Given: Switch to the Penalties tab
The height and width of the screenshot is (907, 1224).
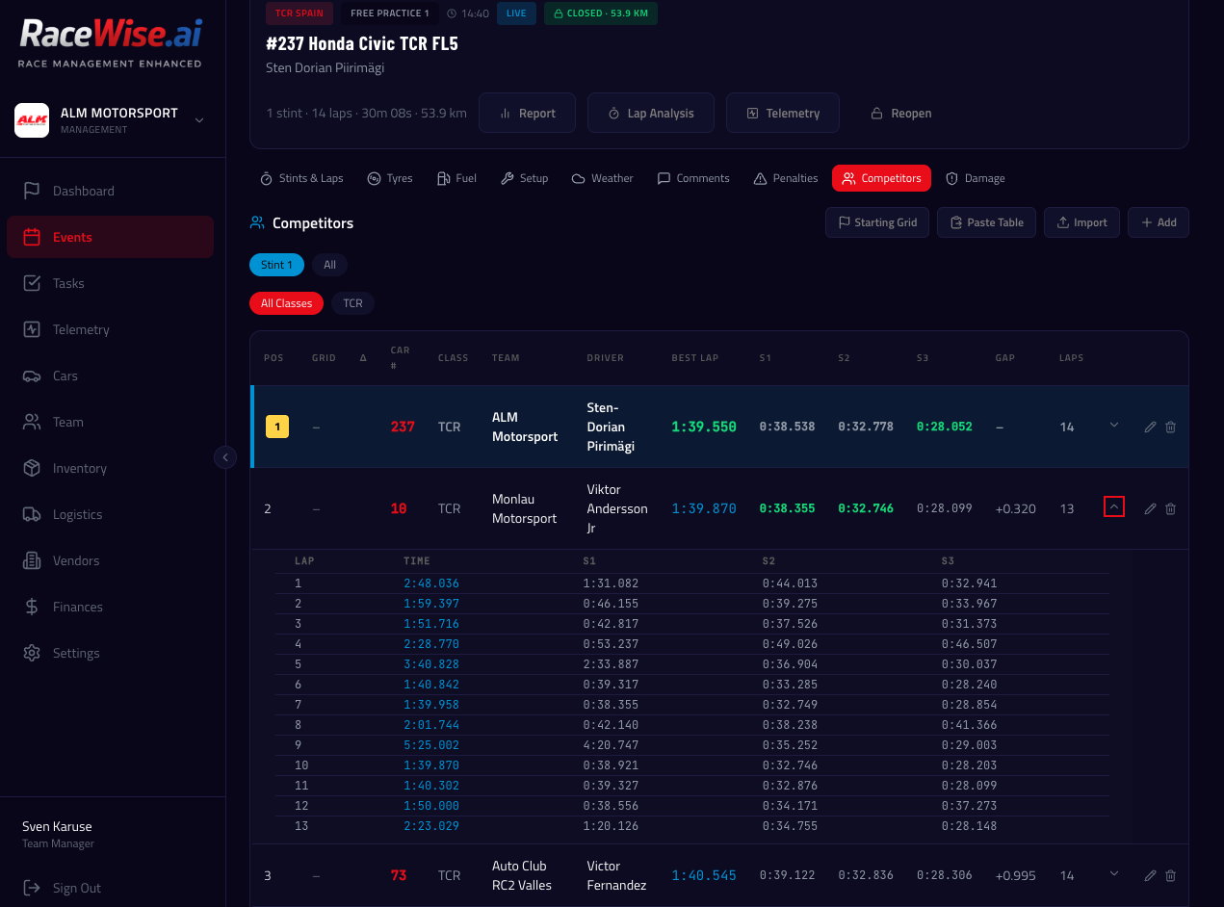Looking at the screenshot, I should point(786,178).
